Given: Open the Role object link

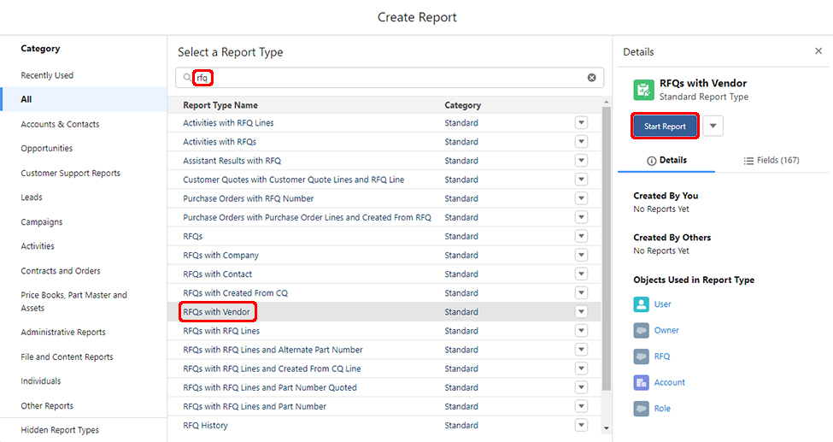Looking at the screenshot, I should point(662,409).
